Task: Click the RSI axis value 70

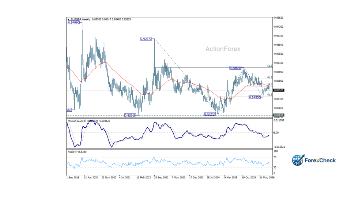Action: pos(275,158)
